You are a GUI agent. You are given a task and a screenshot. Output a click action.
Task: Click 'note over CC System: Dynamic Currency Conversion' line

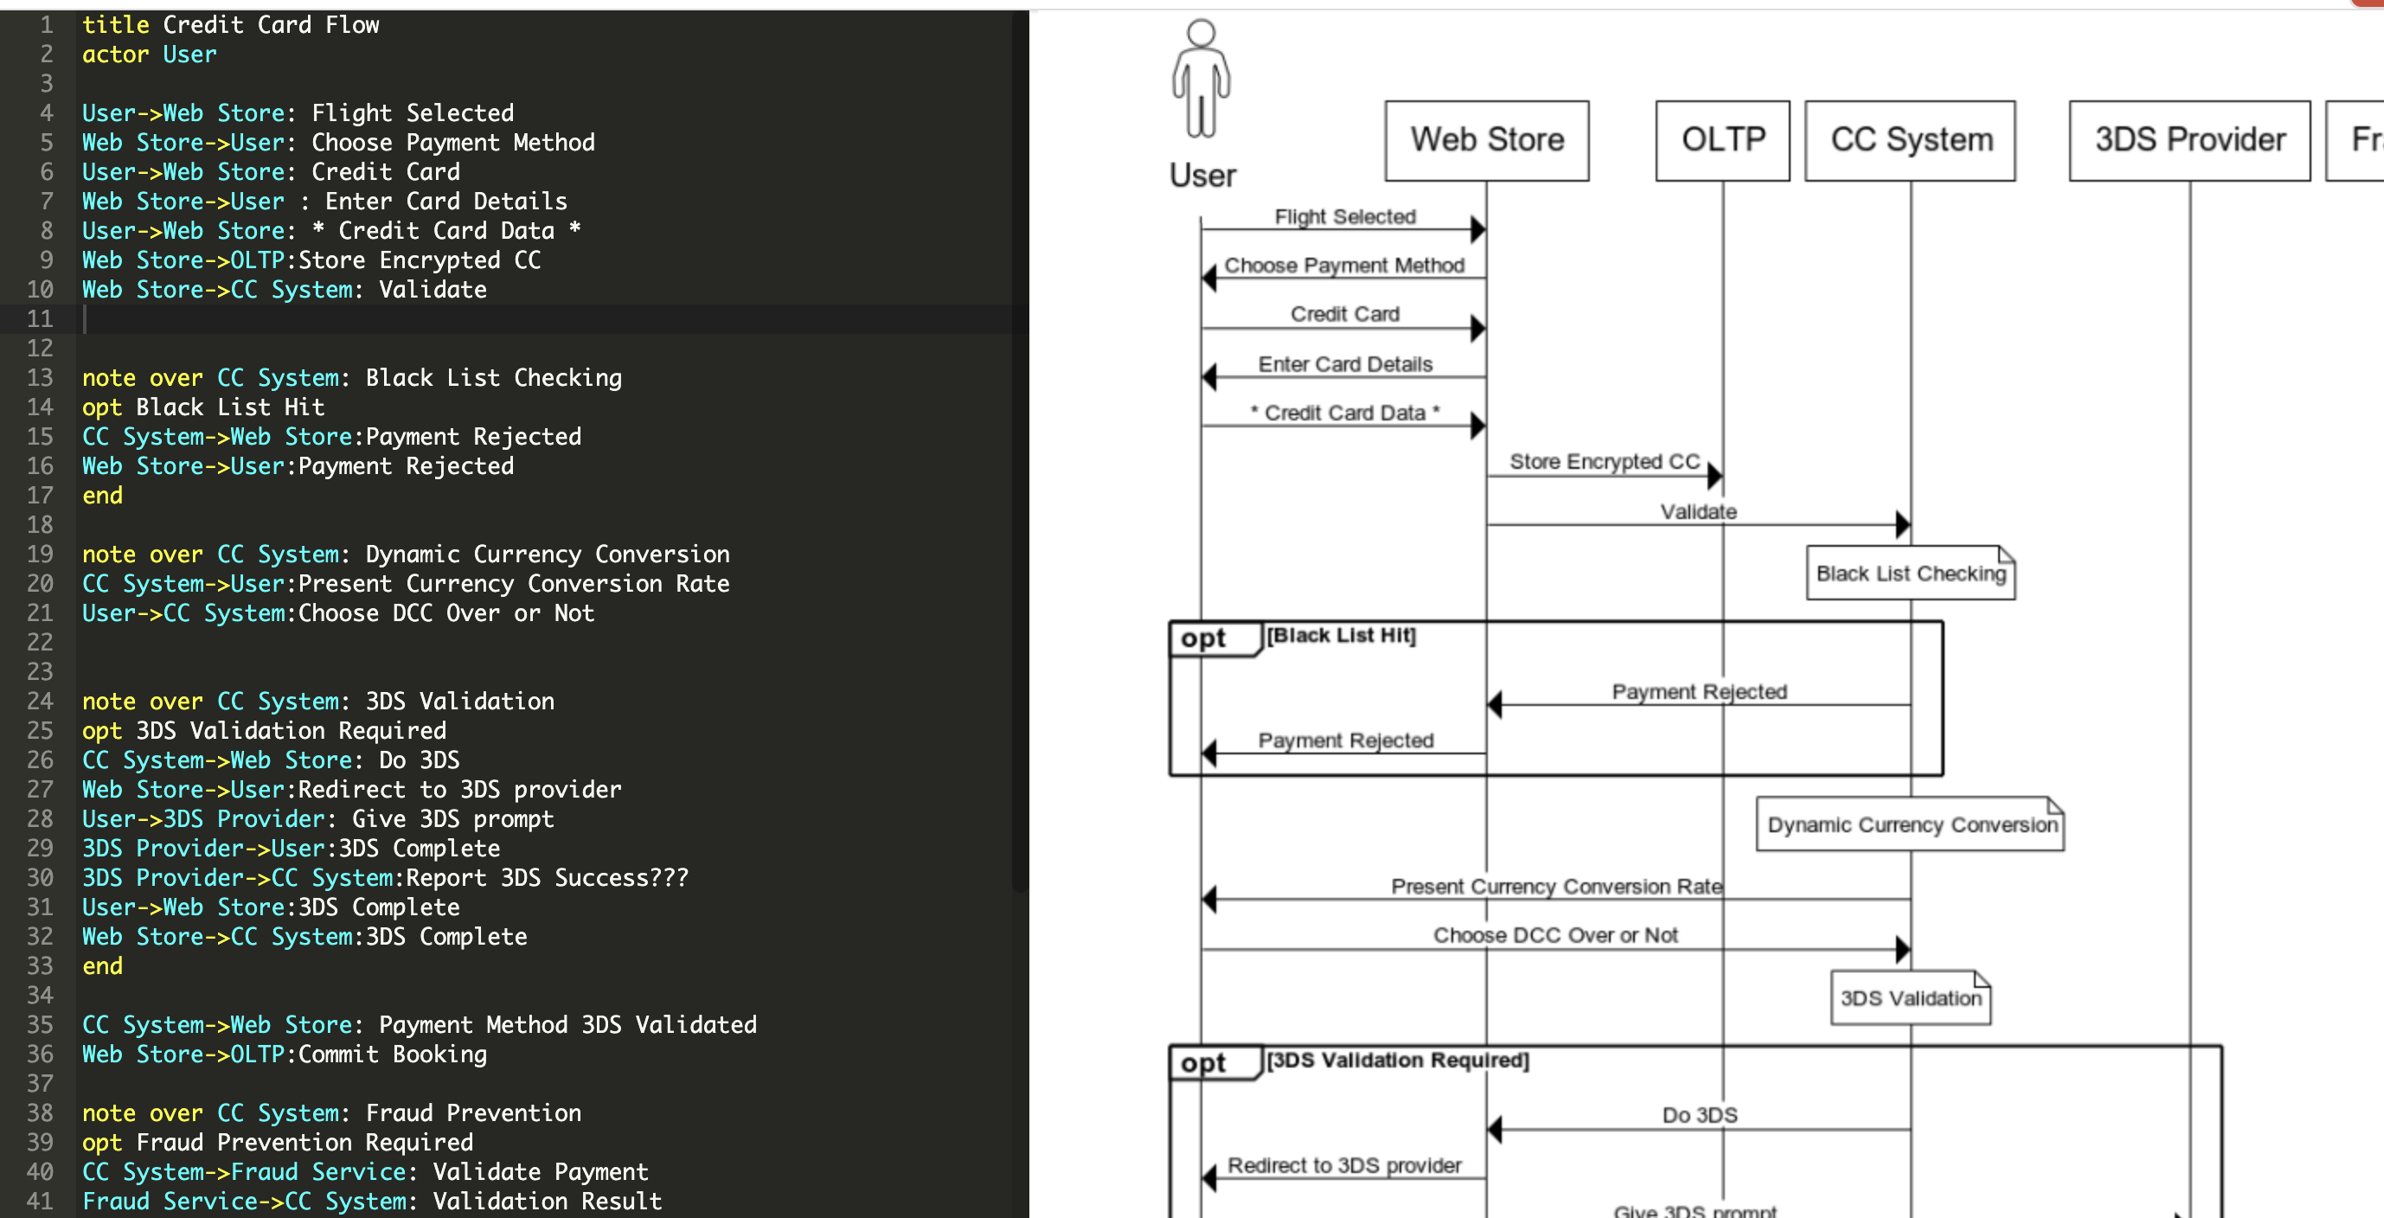point(407,555)
